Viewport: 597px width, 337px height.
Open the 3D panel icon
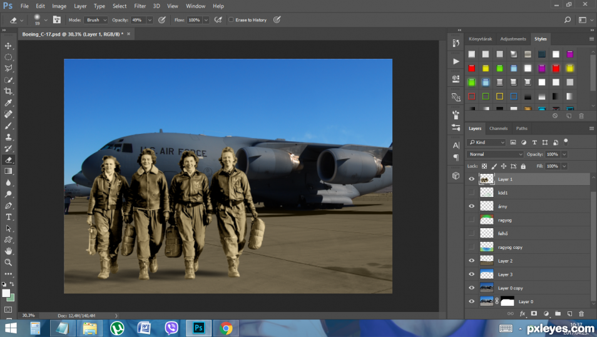click(x=456, y=176)
